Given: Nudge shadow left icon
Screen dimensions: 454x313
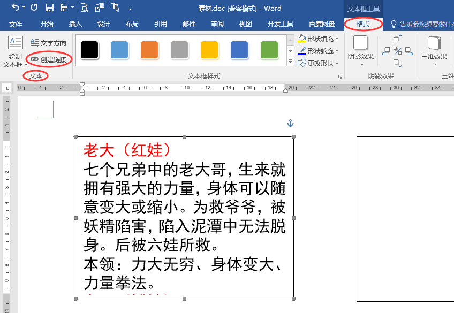Looking at the screenshot, I should [x=385, y=51].
